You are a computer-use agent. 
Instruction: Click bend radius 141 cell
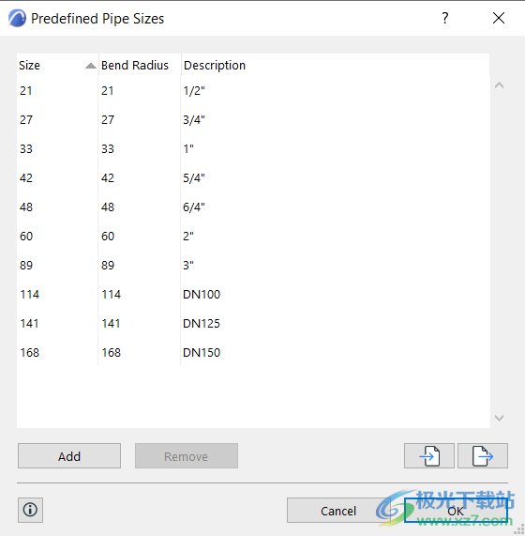click(111, 323)
